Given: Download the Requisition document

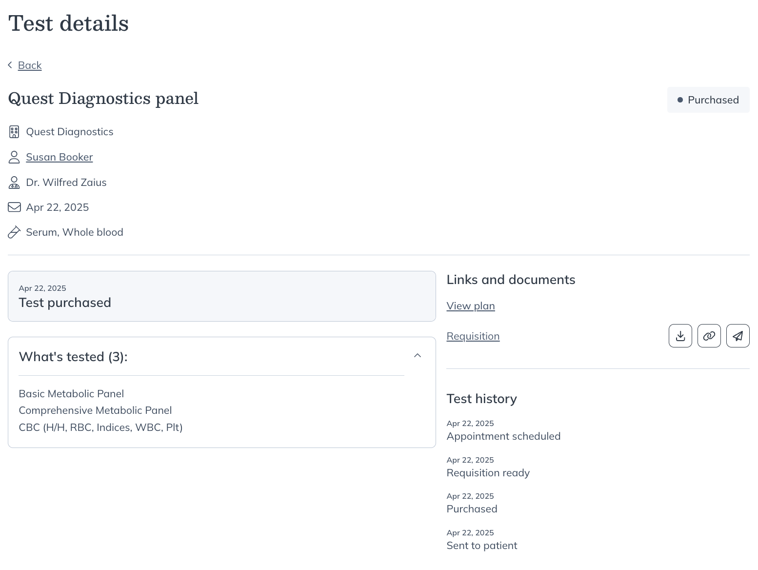Looking at the screenshot, I should click(x=680, y=336).
